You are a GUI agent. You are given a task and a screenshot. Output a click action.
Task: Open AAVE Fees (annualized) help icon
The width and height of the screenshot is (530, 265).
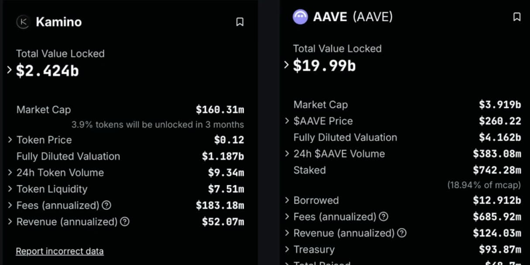383,217
